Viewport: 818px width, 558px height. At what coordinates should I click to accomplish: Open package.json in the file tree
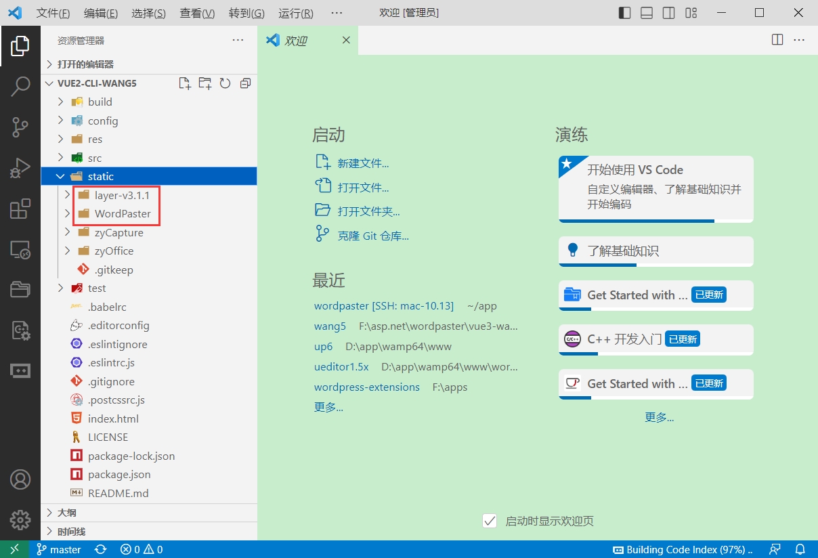(119, 474)
